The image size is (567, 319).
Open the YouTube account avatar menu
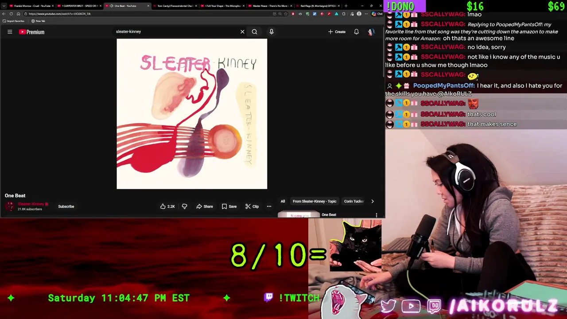point(371,31)
